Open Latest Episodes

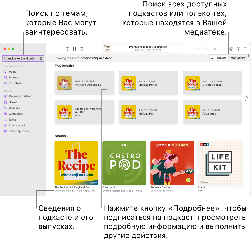tap(19, 131)
